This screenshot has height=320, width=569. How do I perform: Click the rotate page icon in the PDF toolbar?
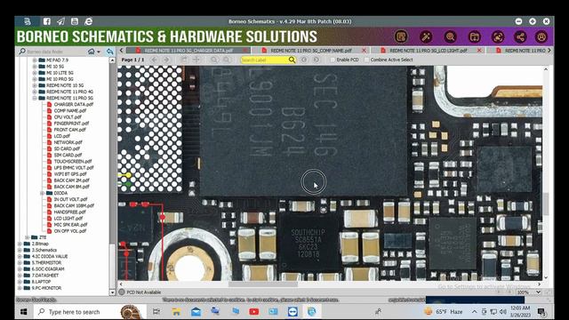coord(184,60)
